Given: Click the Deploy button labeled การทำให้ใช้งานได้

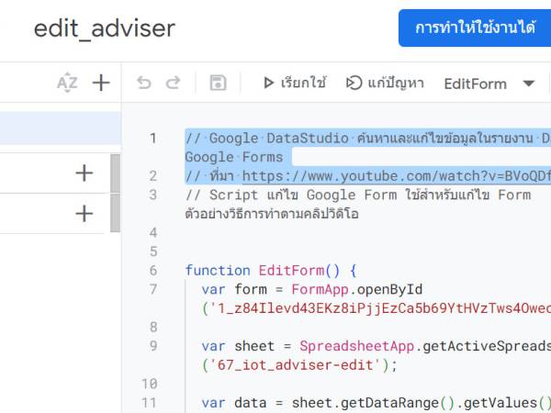Looking at the screenshot, I should pyautogui.click(x=475, y=28).
